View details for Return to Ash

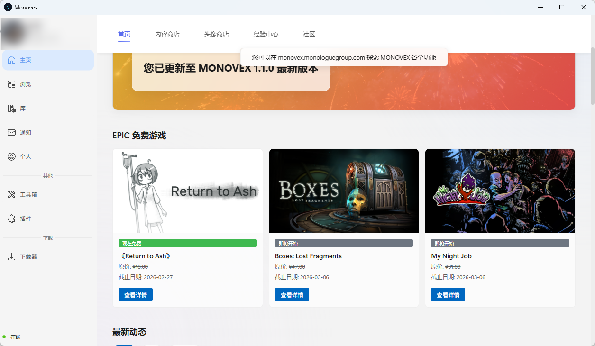coord(136,295)
